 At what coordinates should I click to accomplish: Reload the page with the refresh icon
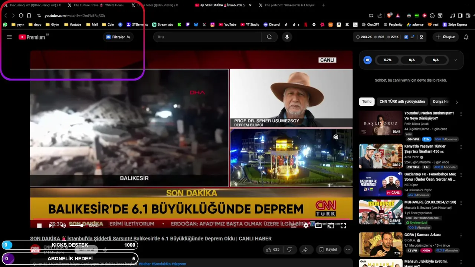(21, 16)
